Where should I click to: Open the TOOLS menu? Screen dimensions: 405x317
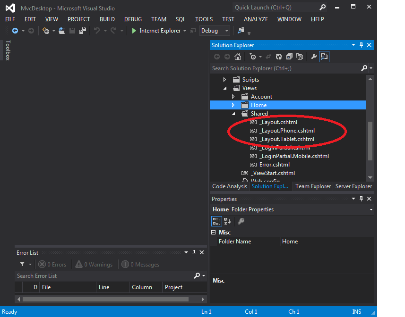(x=204, y=19)
